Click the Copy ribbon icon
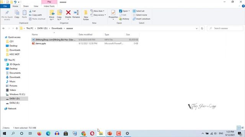The height and width of the screenshot is (137, 245). click(17, 14)
